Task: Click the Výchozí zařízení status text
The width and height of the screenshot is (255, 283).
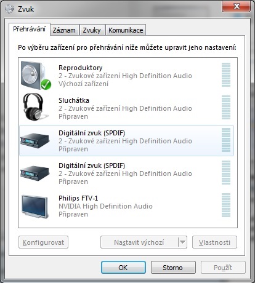Action: 83,84
